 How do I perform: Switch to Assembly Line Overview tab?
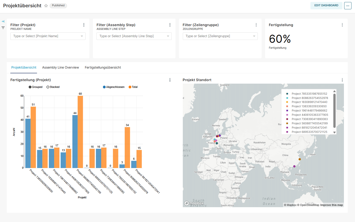[x=60, y=68]
